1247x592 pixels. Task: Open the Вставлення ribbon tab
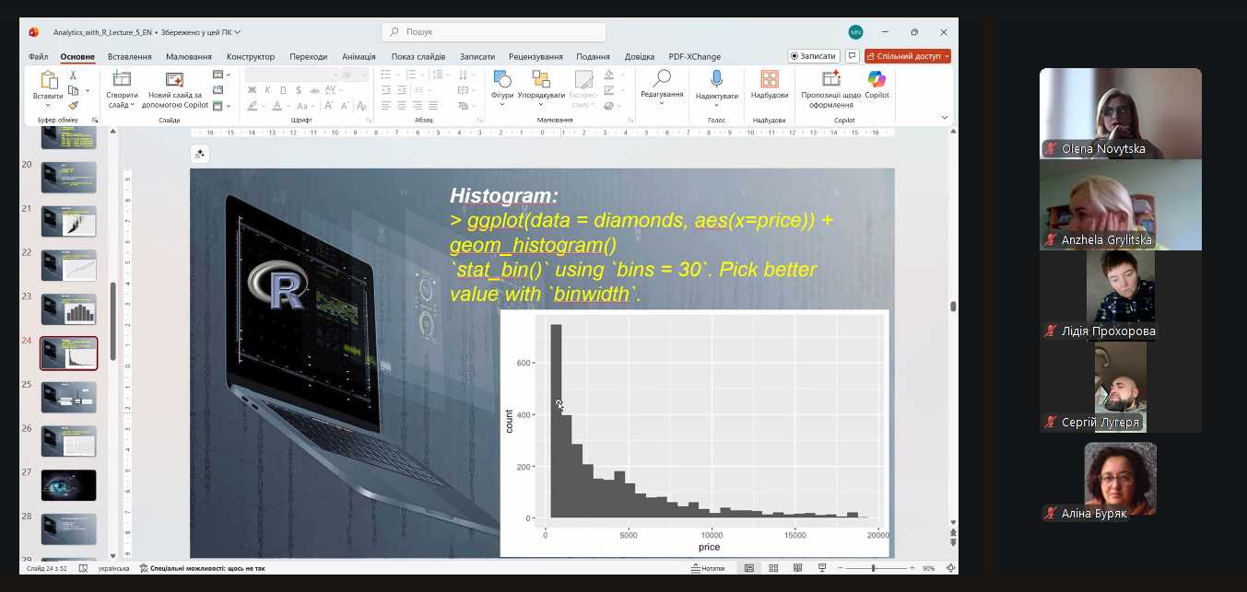point(129,56)
